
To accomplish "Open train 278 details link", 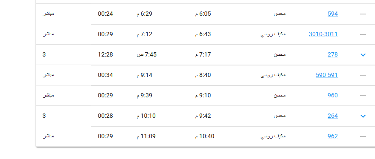I will pyautogui.click(x=332, y=54).
